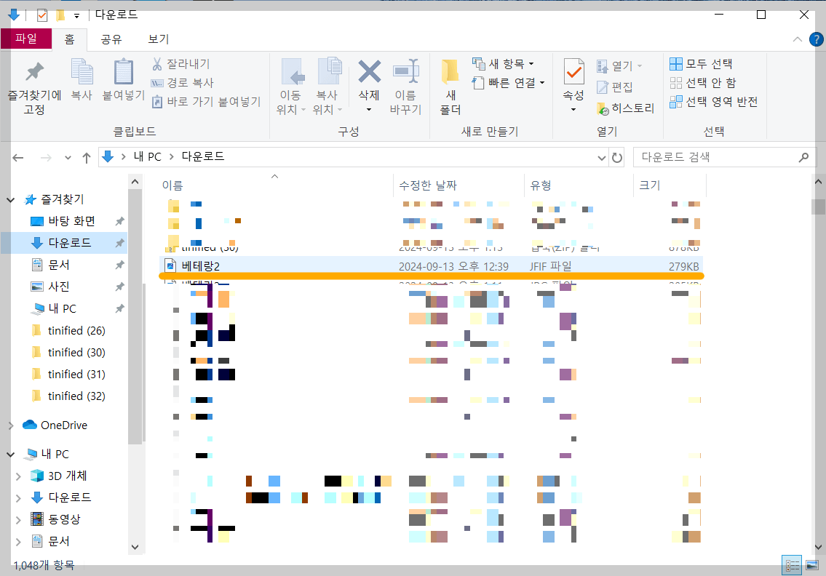This screenshot has height=576, width=826.
Task: Click 경로 복사 (Copy path)
Action: (182, 83)
